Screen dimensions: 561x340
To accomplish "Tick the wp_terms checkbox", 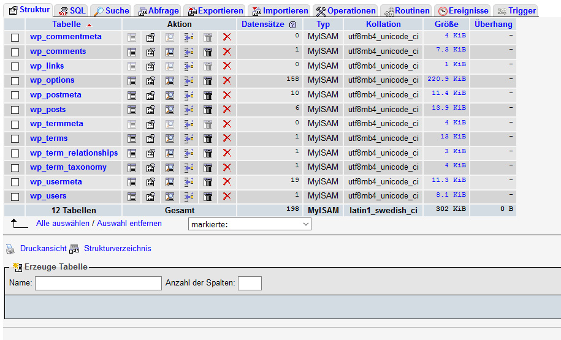I will [x=15, y=138].
